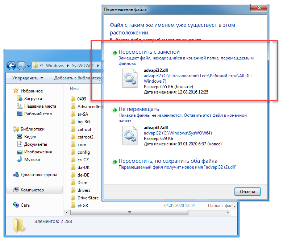Open the Видео library
This screenshot has width=283, height=240.
[30, 137]
